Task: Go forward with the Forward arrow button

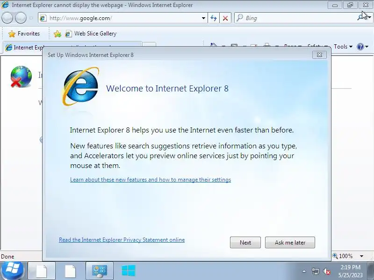Action: tap(21, 18)
